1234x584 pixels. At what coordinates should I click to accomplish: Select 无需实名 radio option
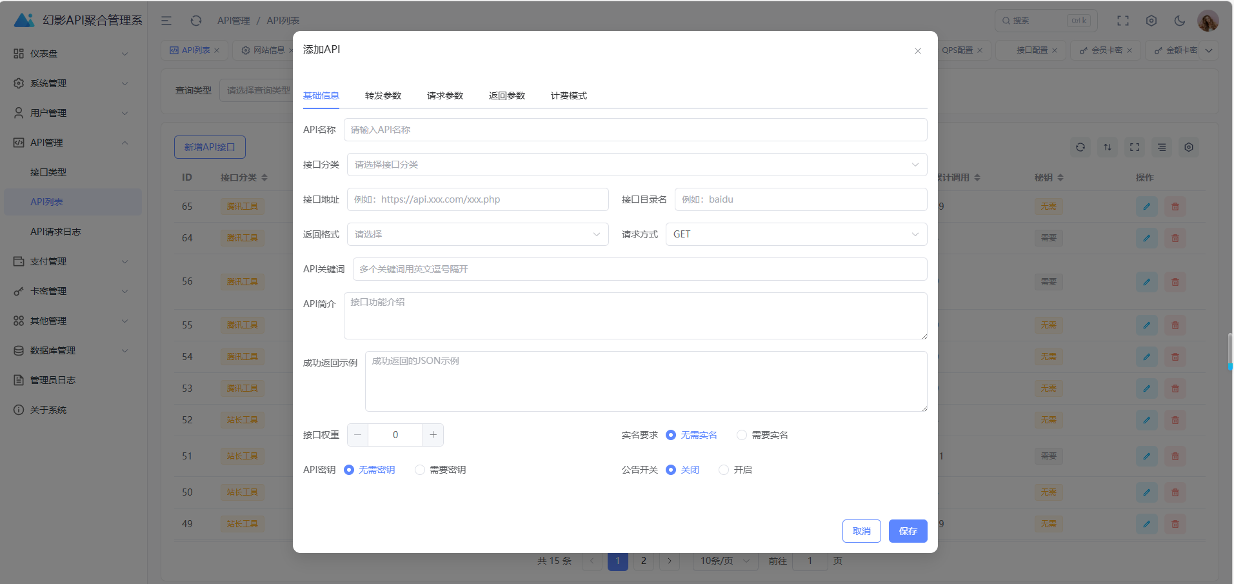[692, 435]
